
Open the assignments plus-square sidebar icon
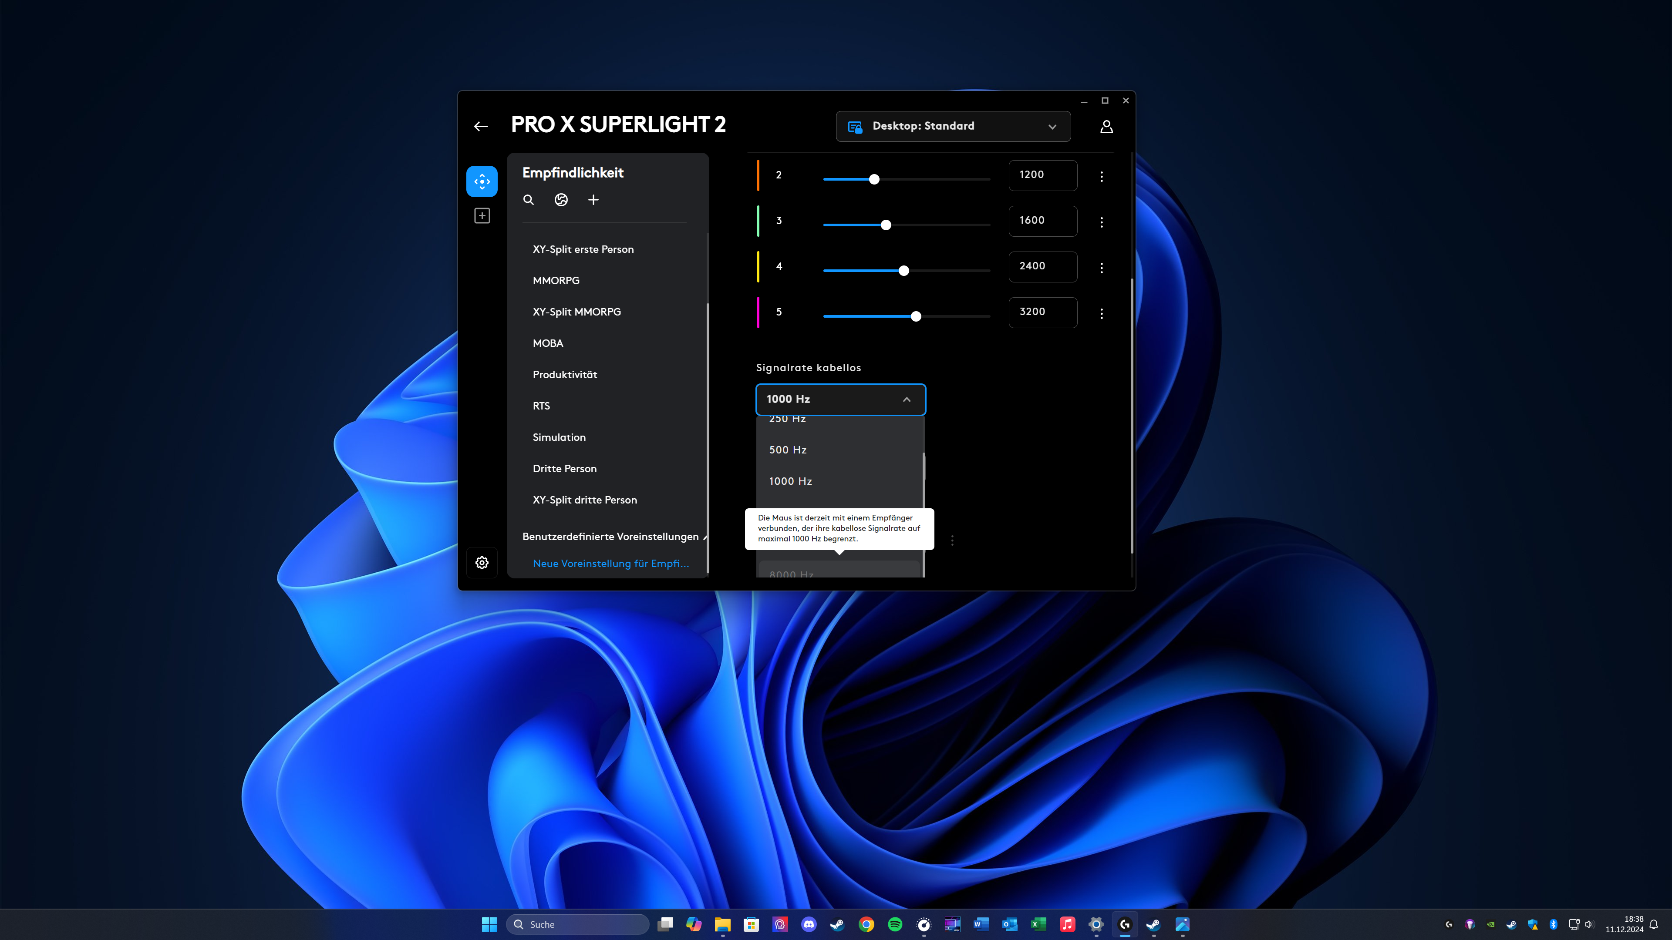(x=482, y=216)
